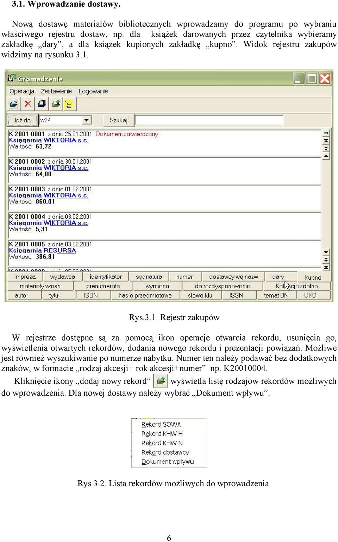Click the Idź do button

(x=23, y=120)
